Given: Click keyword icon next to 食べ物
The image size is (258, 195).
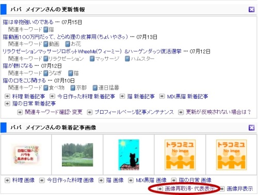Looking at the screenshot, I should click(x=45, y=88).
